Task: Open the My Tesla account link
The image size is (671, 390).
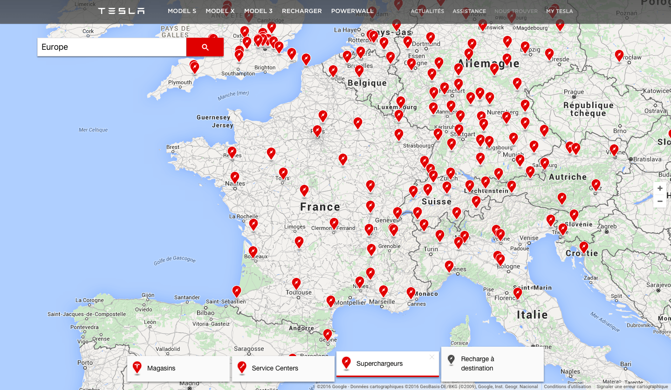Action: pyautogui.click(x=560, y=11)
